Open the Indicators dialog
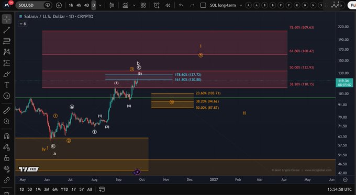The height and width of the screenshot is (195, 356). 125,5
